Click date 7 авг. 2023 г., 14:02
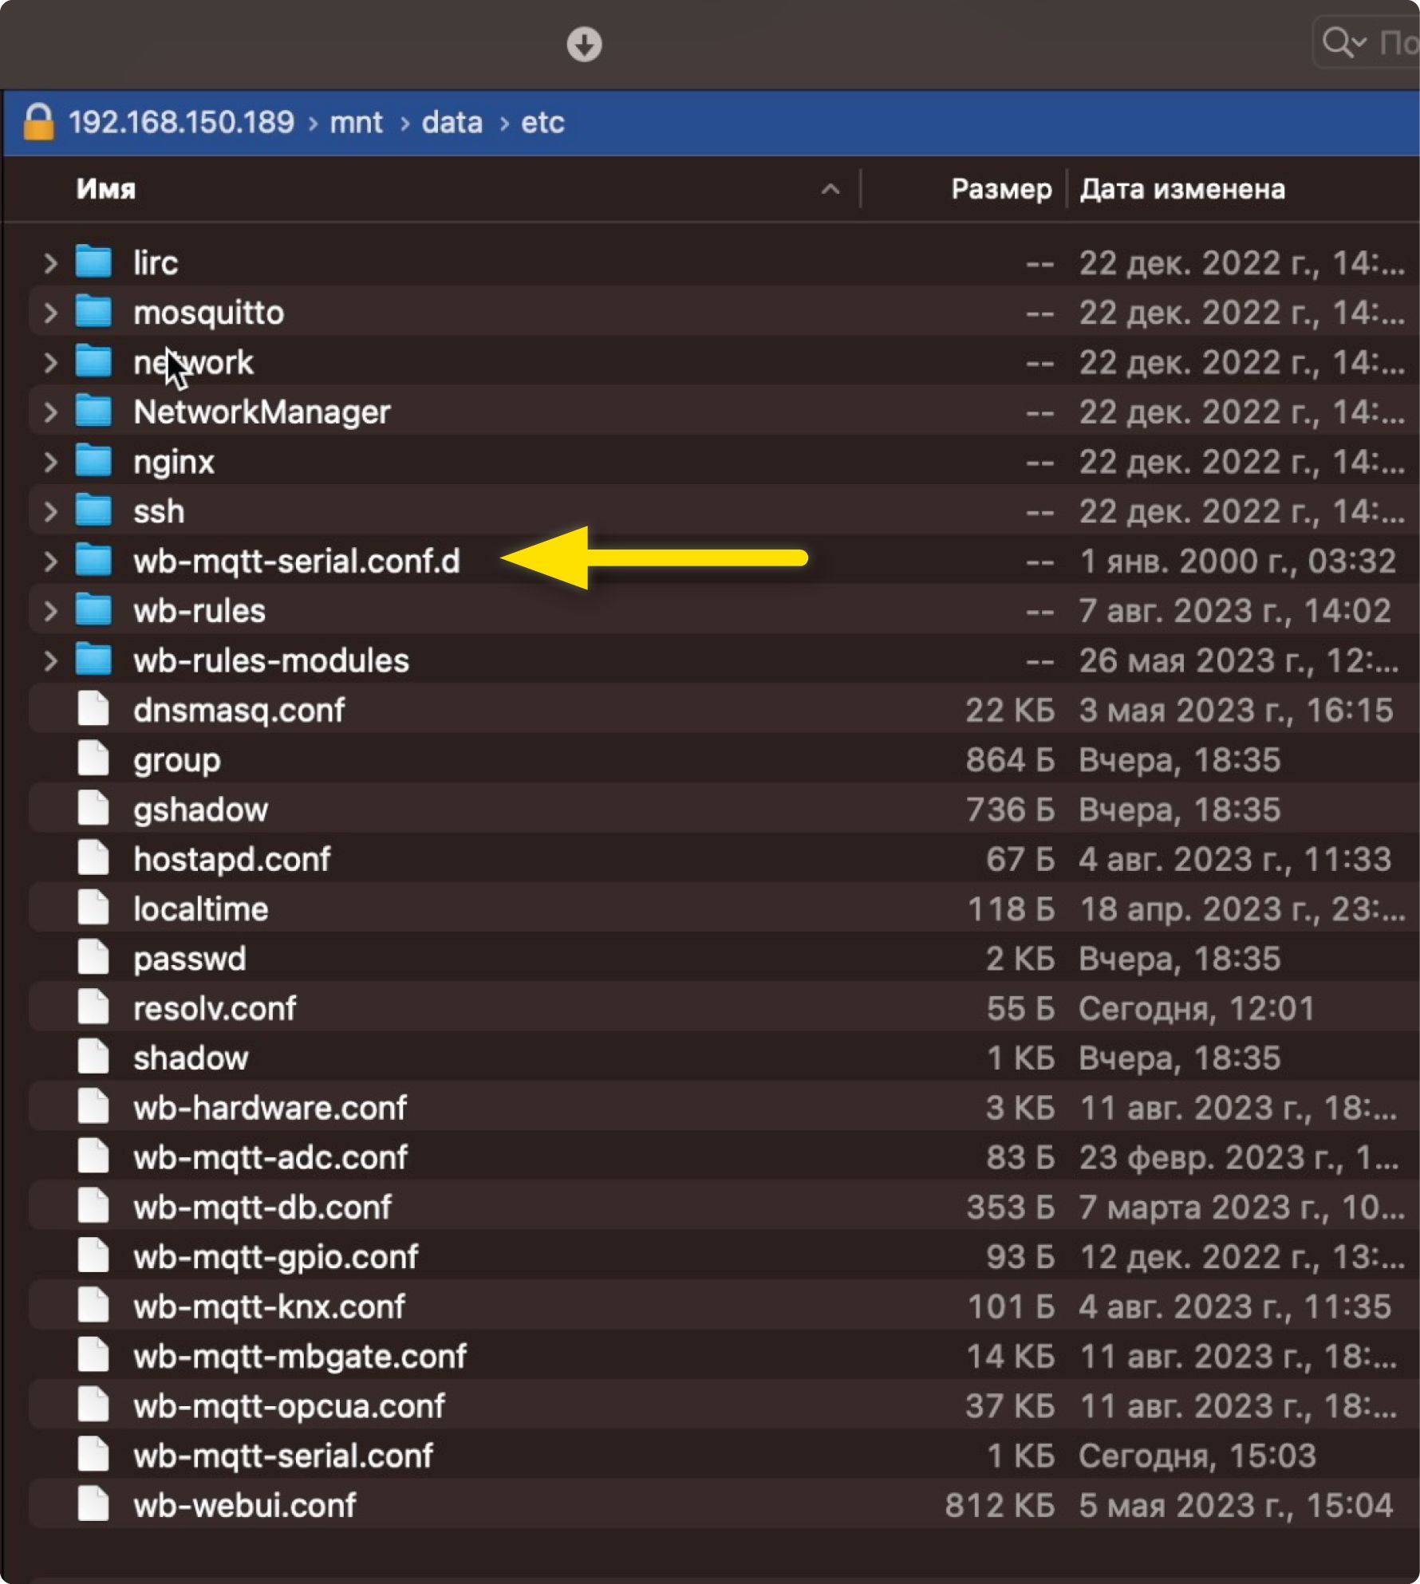The width and height of the screenshot is (1420, 1584). [1235, 611]
